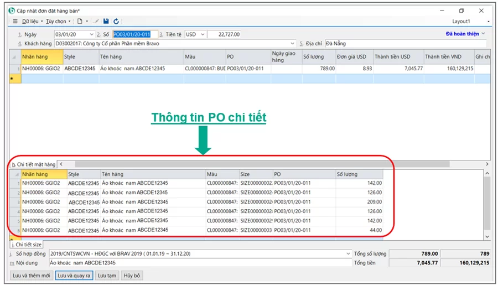Click scroll left arrow beside Chi tiết mặt hàng
Image resolution: width=498 pixels, height=285 pixels.
coord(61,164)
